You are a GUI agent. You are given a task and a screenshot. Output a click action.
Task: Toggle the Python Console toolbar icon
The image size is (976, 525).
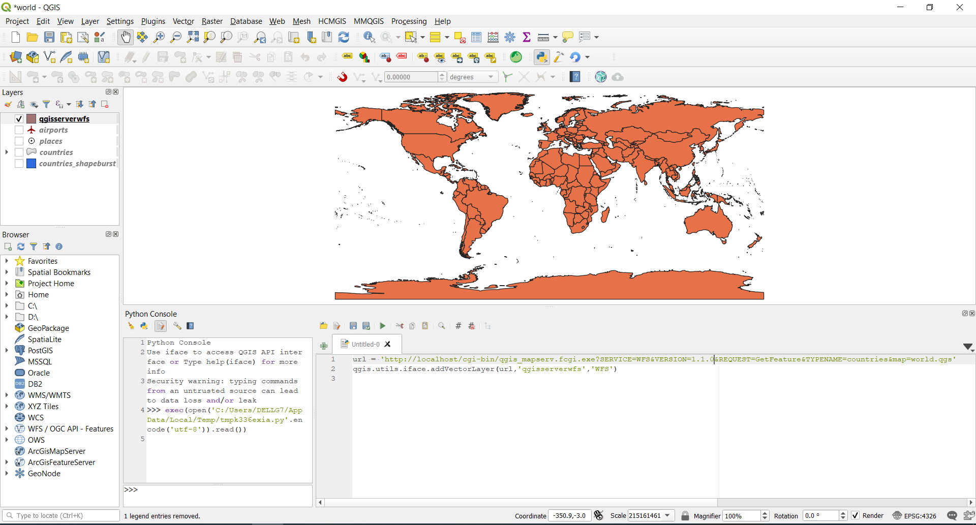point(542,57)
